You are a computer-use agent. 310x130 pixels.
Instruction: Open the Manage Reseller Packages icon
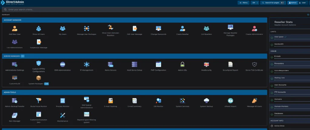(x=230, y=27)
